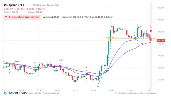Click the orange 'уровень' level label
The image size is (171, 96).
point(110,37)
